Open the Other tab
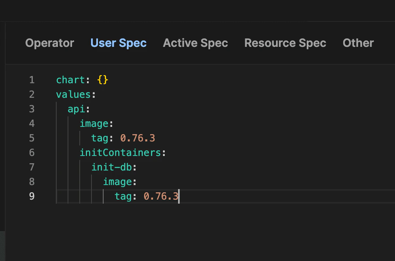 pyautogui.click(x=358, y=43)
